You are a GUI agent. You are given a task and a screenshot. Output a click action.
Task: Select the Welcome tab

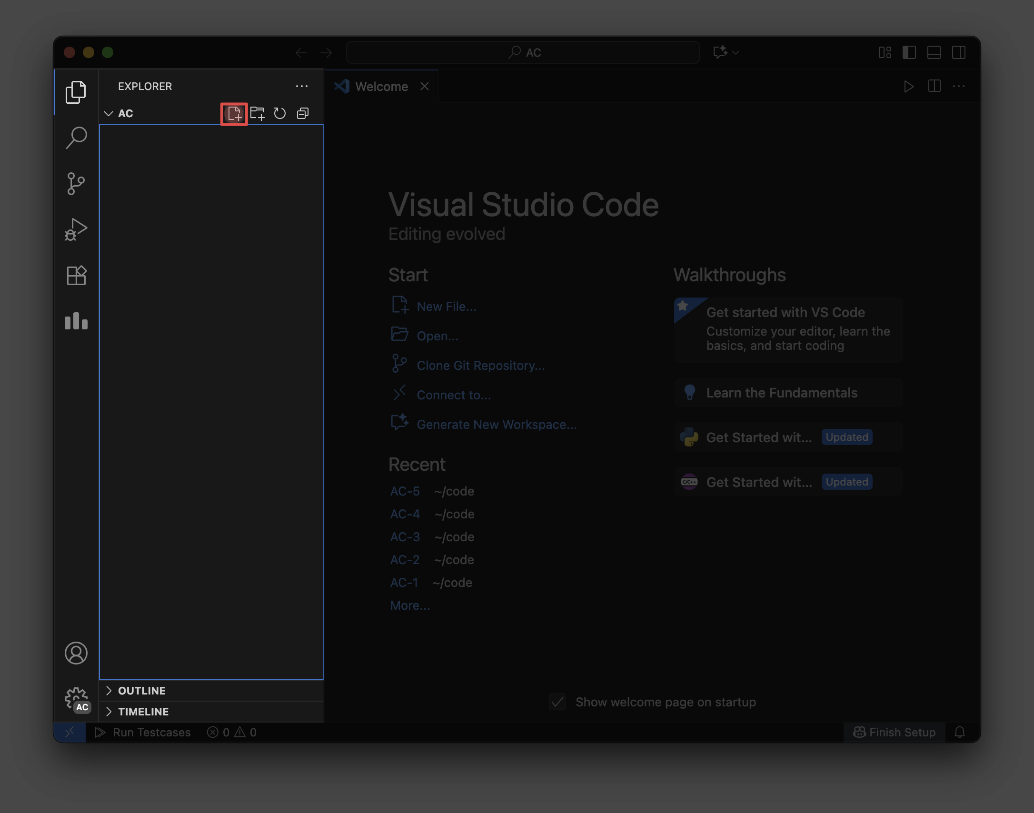click(381, 87)
